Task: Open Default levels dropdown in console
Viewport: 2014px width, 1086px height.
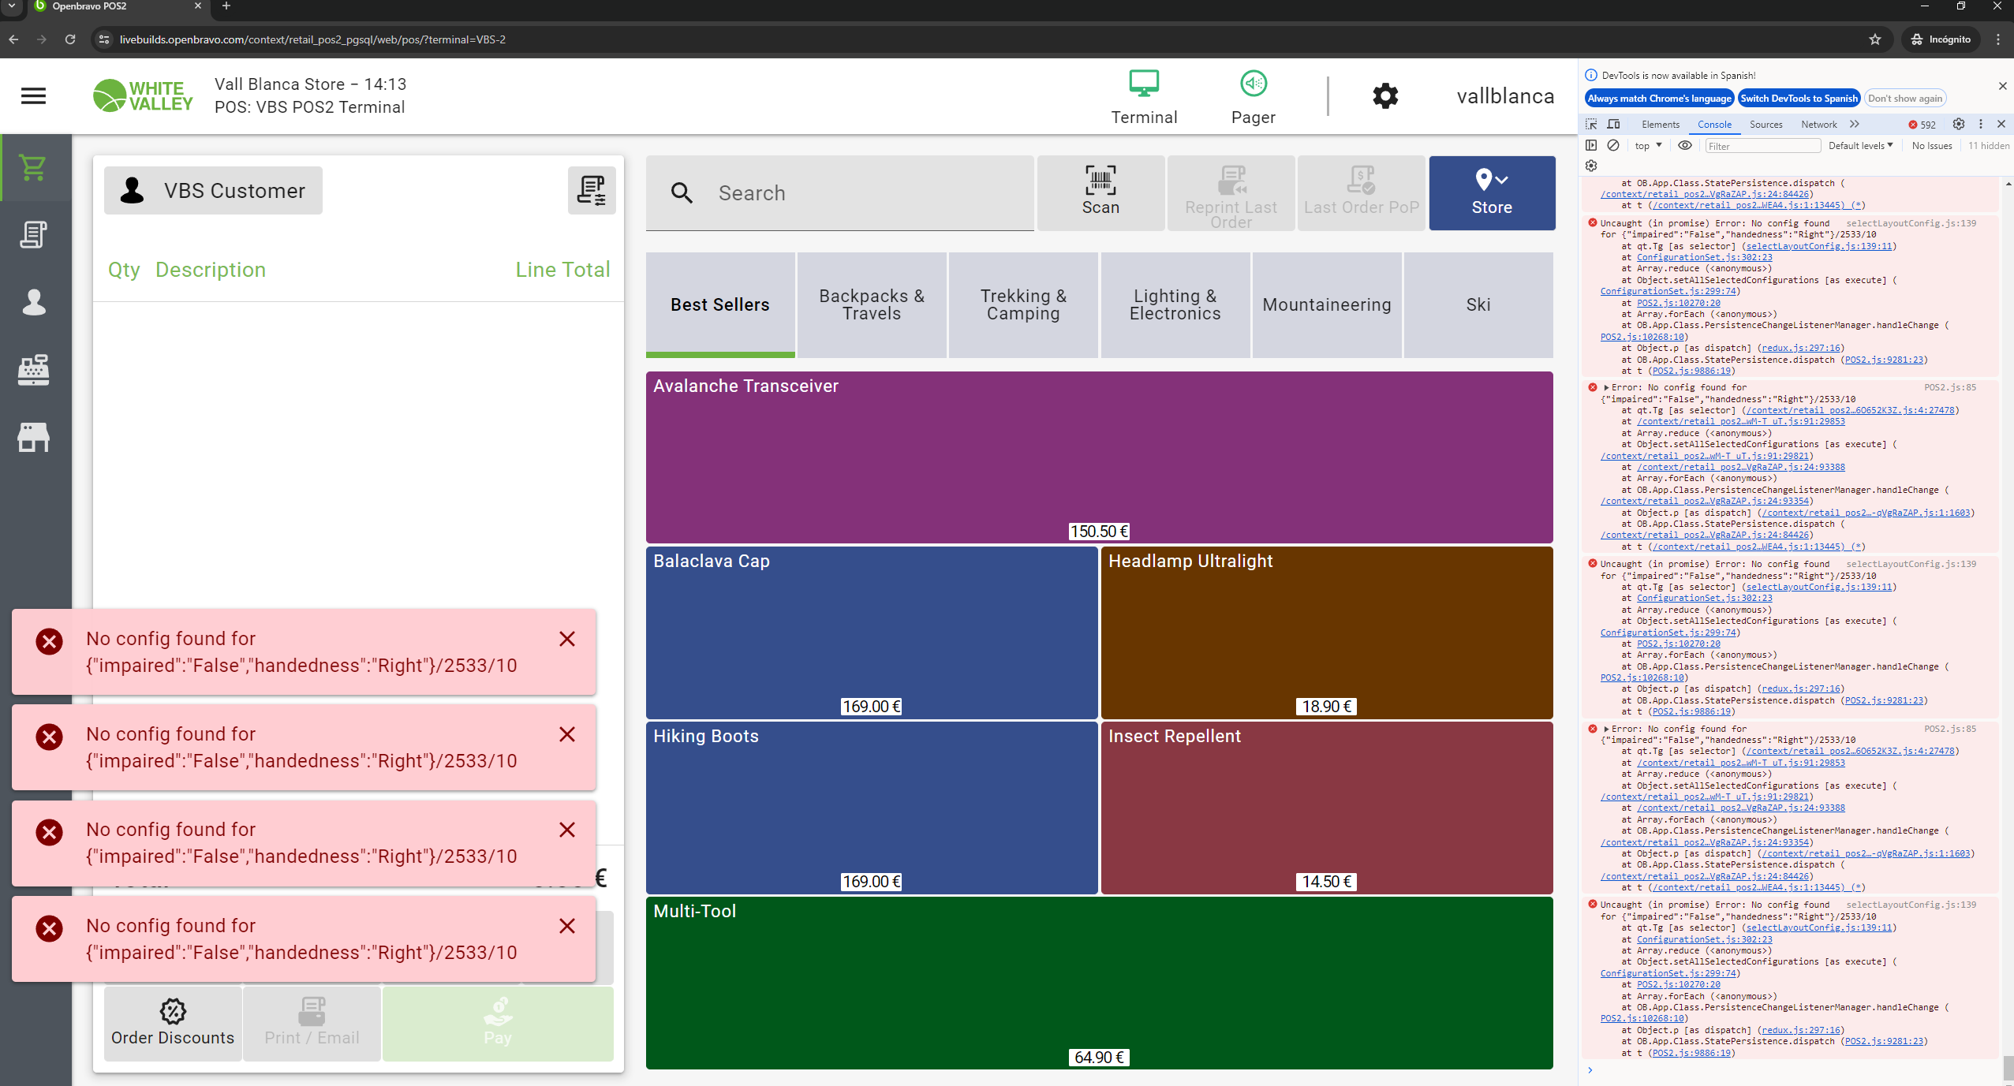Action: (1860, 146)
